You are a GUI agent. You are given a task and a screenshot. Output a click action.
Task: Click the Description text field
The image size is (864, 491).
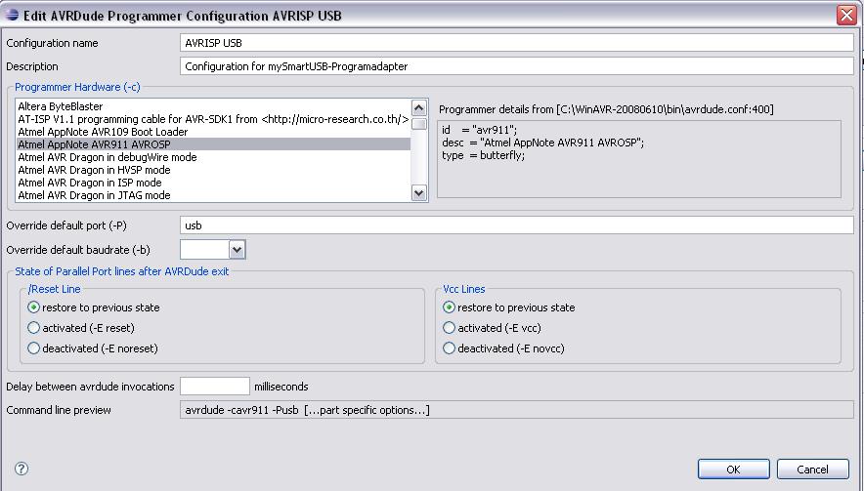516,66
